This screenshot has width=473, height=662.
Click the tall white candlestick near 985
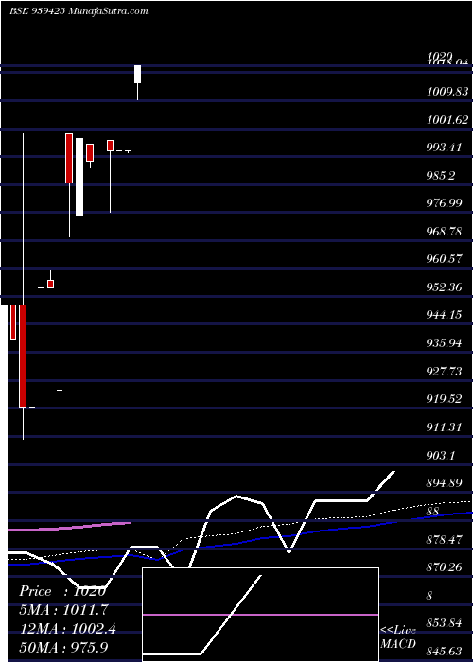pos(79,177)
